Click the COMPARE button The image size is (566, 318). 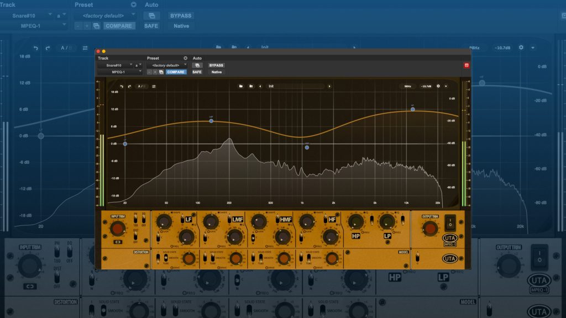[x=176, y=72]
